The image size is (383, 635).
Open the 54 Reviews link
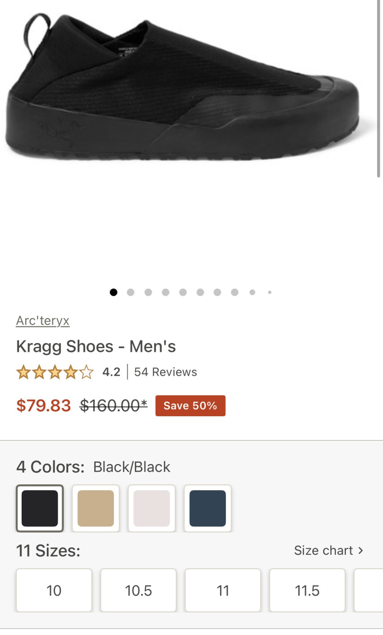pyautogui.click(x=165, y=372)
